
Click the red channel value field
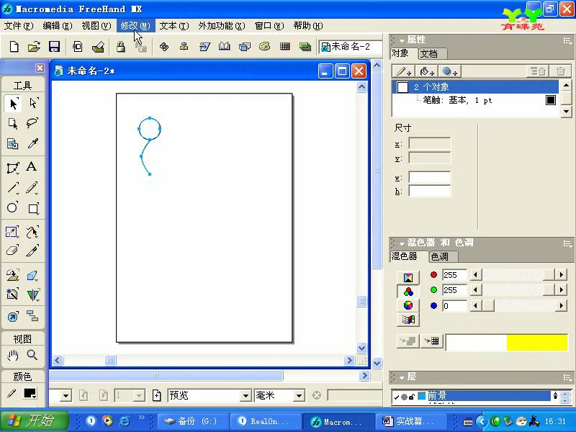coord(454,275)
